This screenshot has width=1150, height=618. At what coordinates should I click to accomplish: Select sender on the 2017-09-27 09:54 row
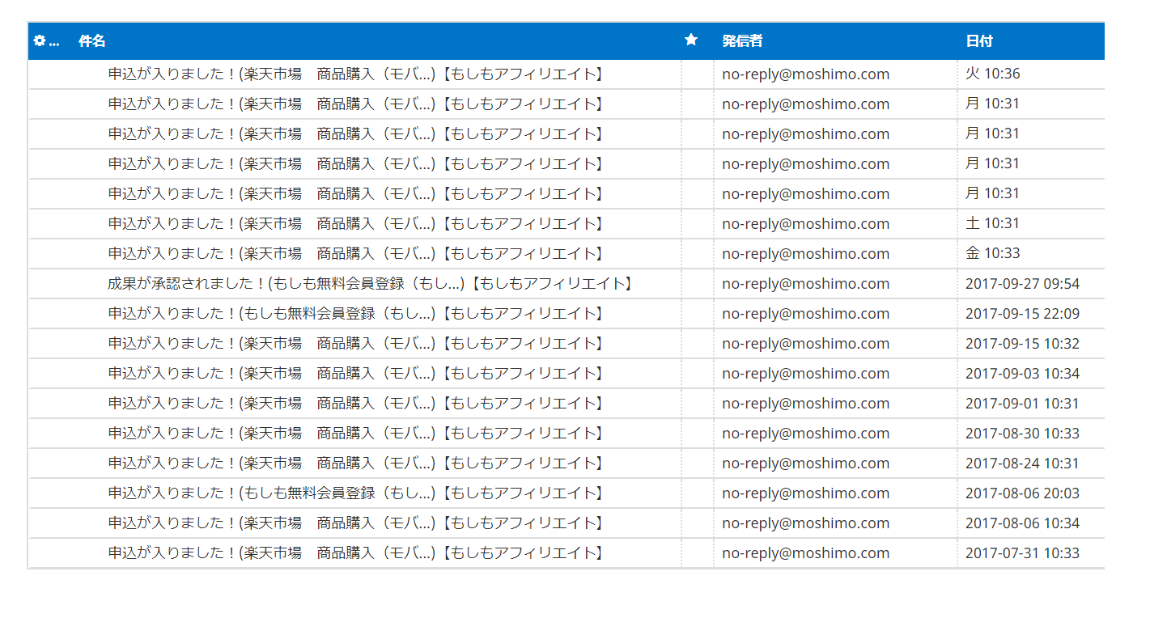pyautogui.click(x=806, y=284)
